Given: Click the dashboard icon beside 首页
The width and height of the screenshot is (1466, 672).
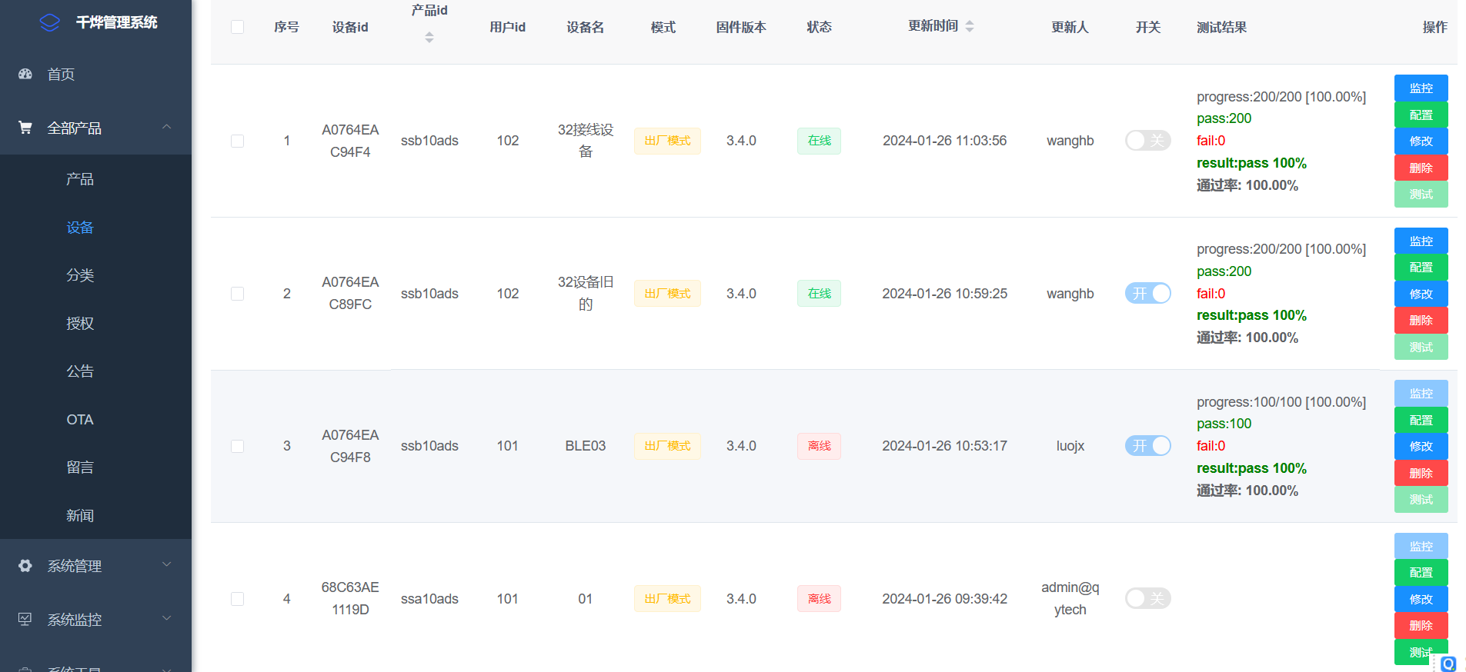Looking at the screenshot, I should pyautogui.click(x=25, y=74).
